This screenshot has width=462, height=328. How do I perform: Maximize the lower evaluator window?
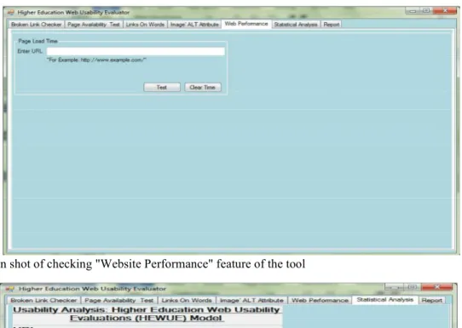[413, 287]
